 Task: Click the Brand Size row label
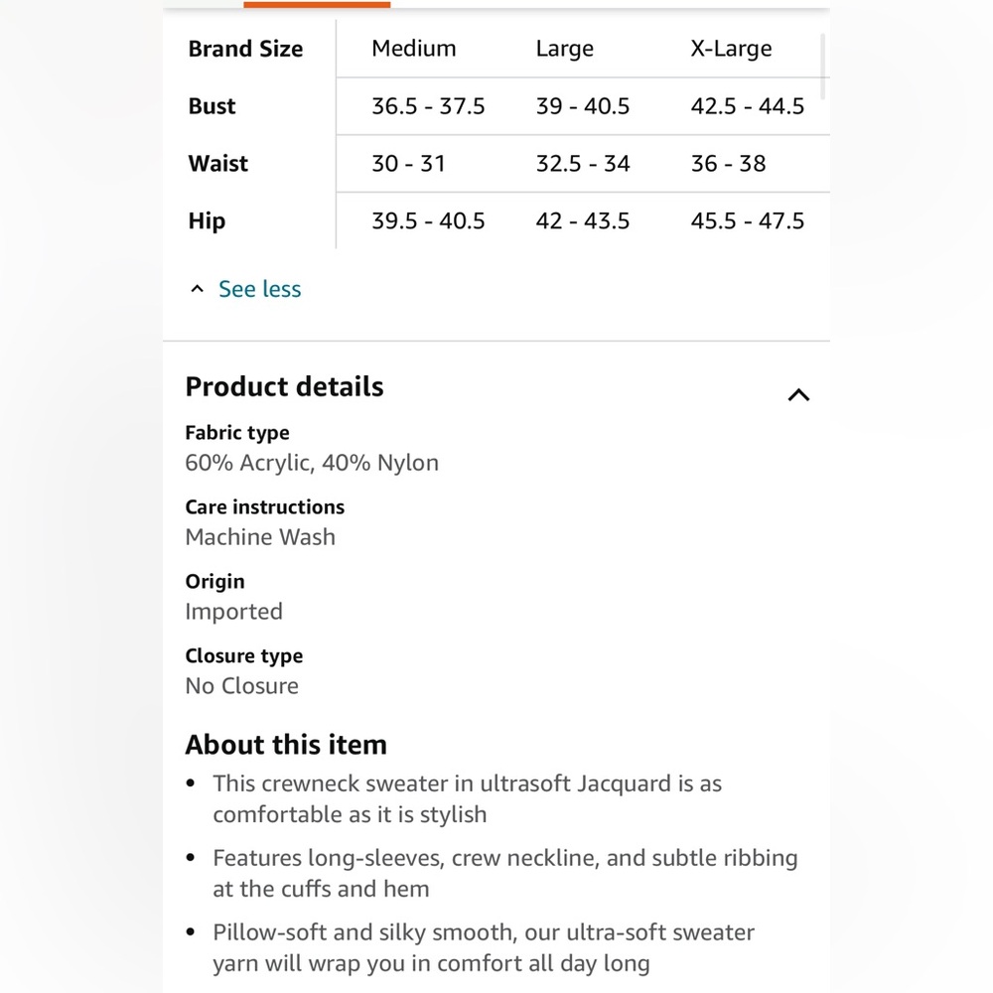(x=245, y=49)
